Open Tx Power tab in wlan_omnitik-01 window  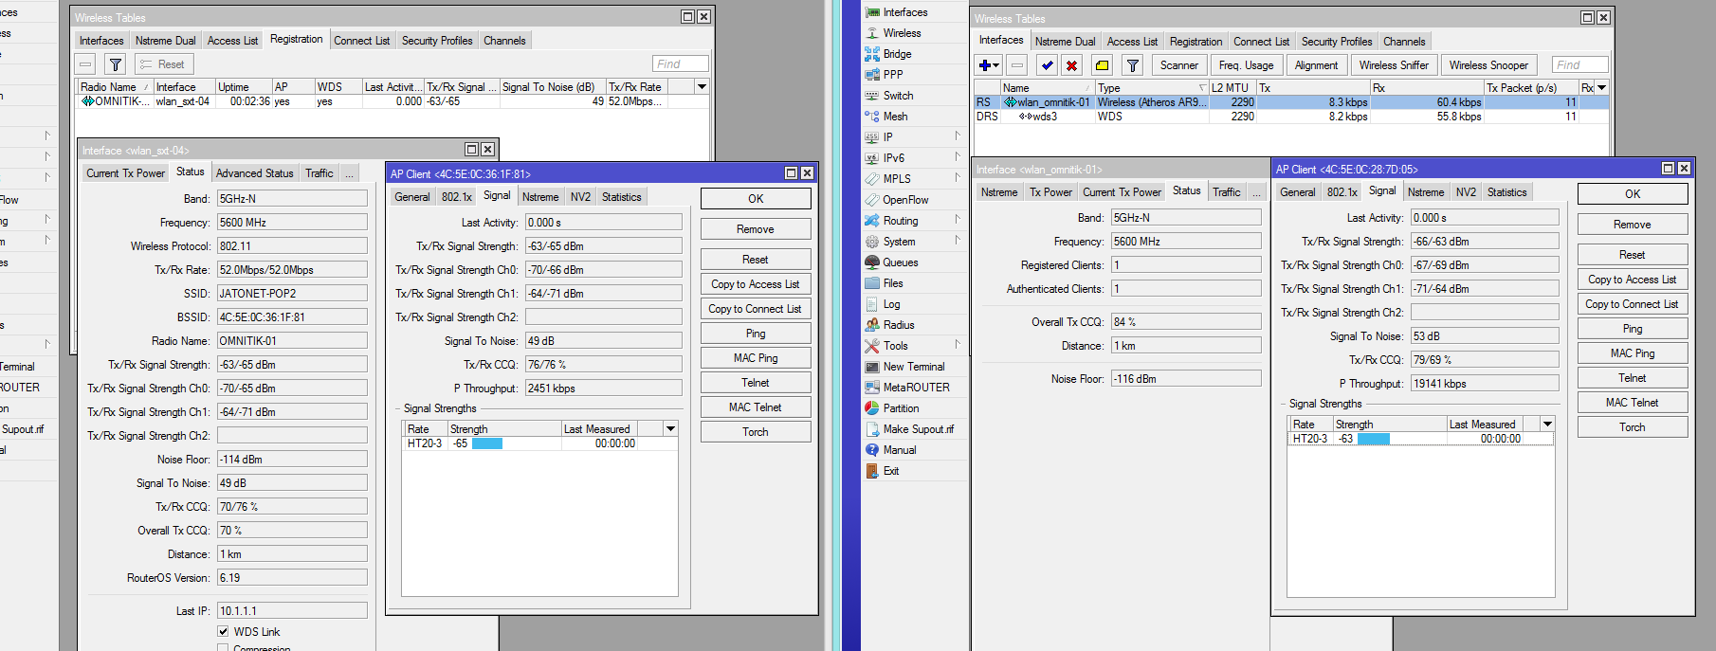tap(1050, 192)
